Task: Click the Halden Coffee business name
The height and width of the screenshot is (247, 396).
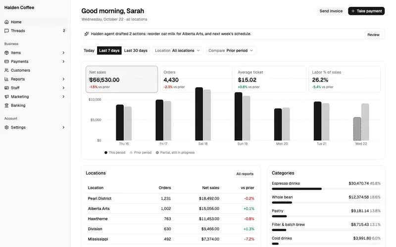Action: pos(19,7)
